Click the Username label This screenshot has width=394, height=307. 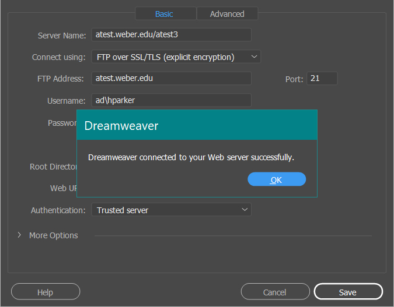point(67,101)
